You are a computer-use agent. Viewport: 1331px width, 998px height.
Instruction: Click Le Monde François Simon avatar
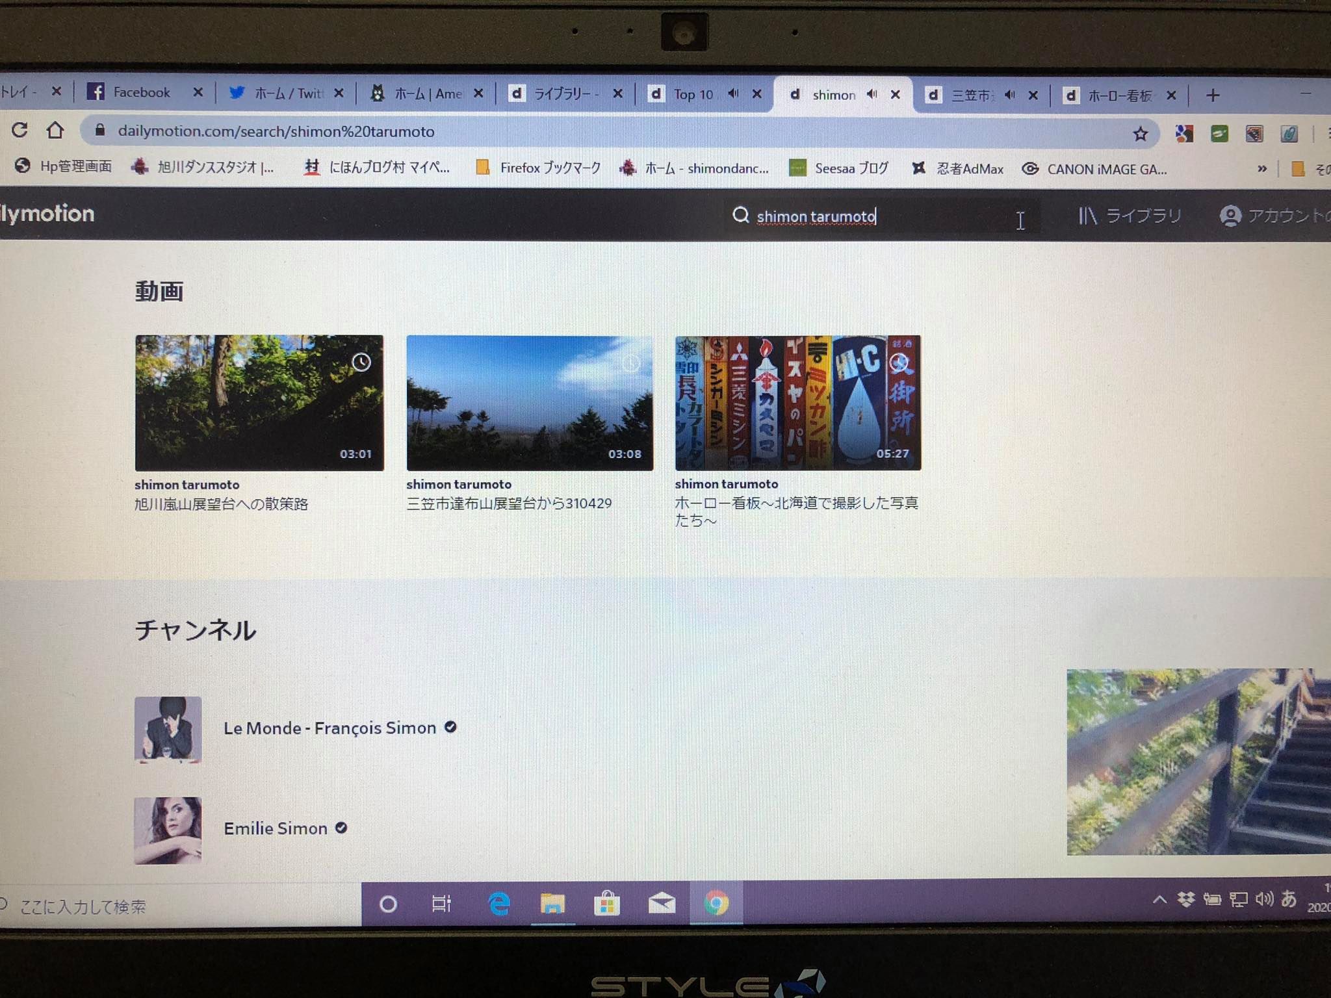click(168, 729)
